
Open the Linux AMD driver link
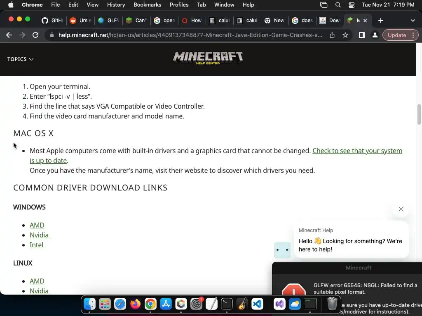[37, 281]
